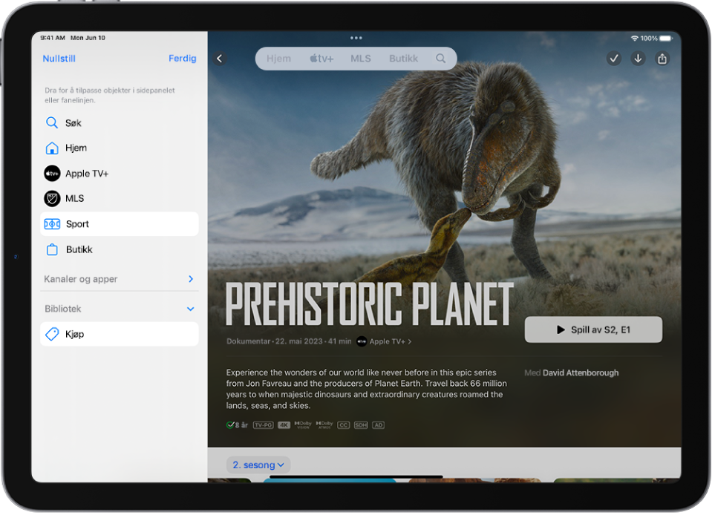Select the Kjøp library item label
The width and height of the screenshot is (715, 515).
(75, 335)
